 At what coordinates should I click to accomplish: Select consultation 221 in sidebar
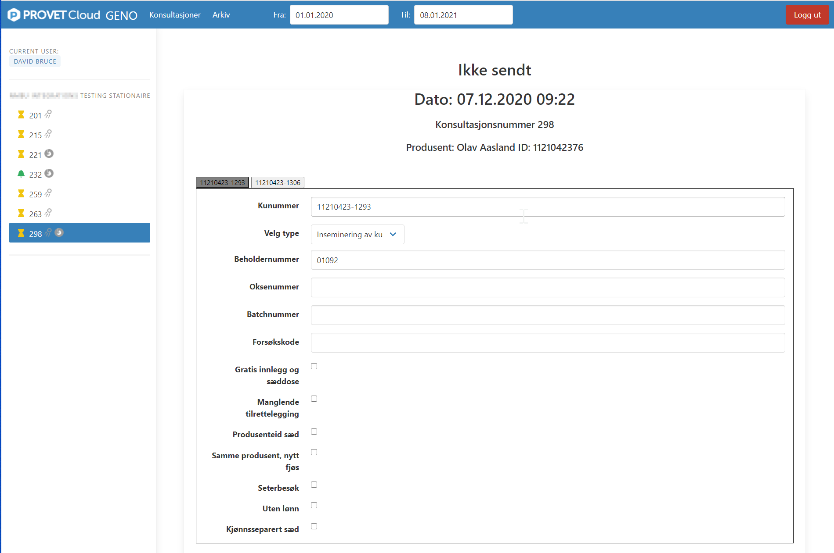(x=79, y=154)
